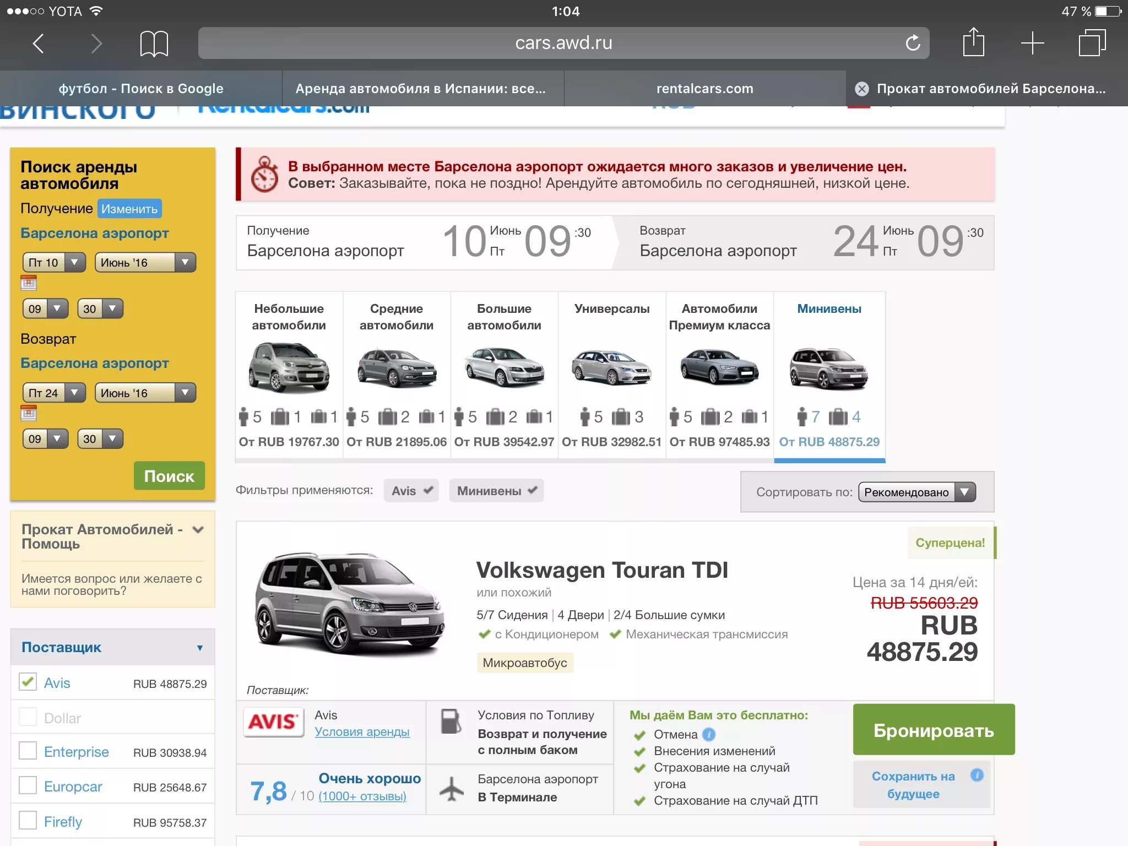Open return minutes dropdown 30
Image resolution: width=1128 pixels, height=846 pixels.
100,438
